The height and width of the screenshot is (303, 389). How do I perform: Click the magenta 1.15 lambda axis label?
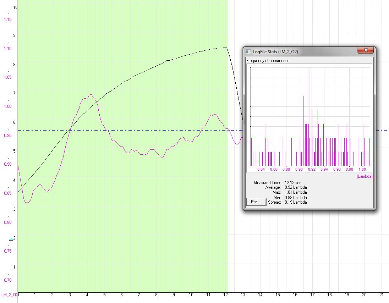7,19
